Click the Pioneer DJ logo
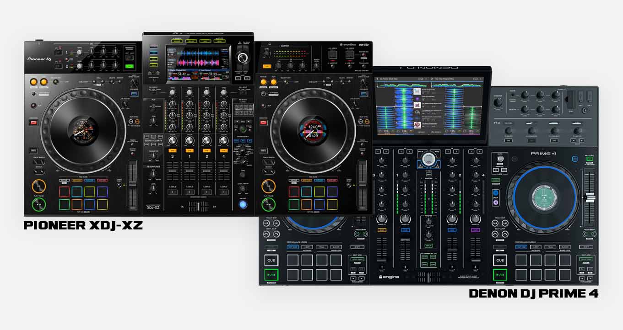Screen dimensions: 623x330 pyautogui.click(x=40, y=59)
